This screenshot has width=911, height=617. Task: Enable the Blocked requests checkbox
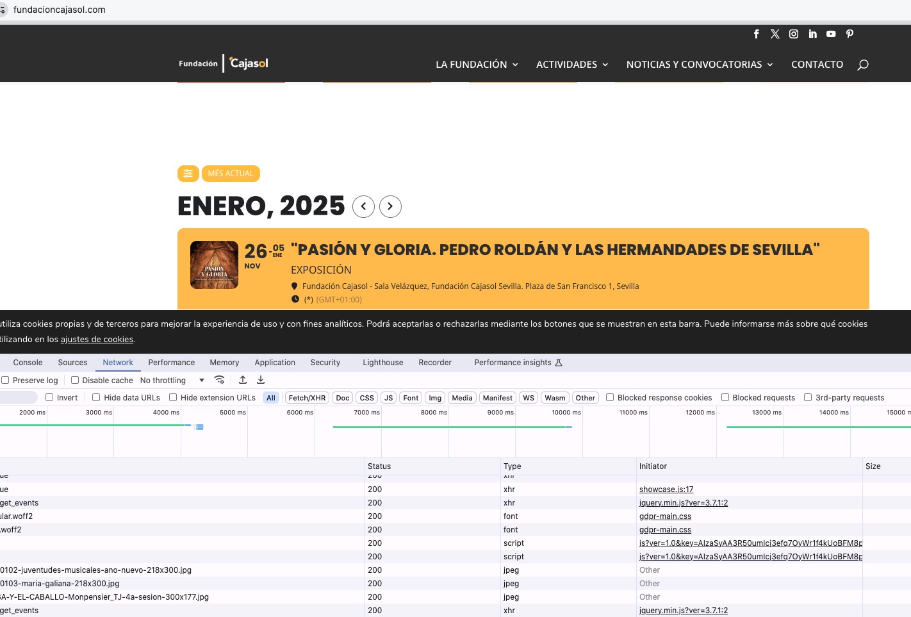point(725,397)
